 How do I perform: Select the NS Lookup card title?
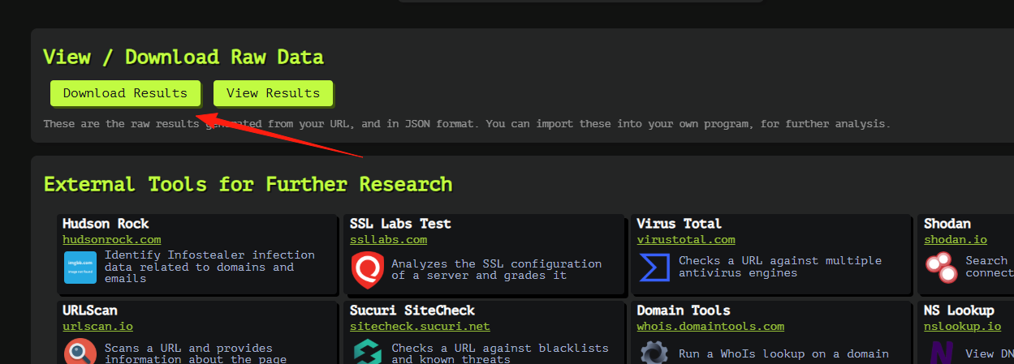(959, 310)
